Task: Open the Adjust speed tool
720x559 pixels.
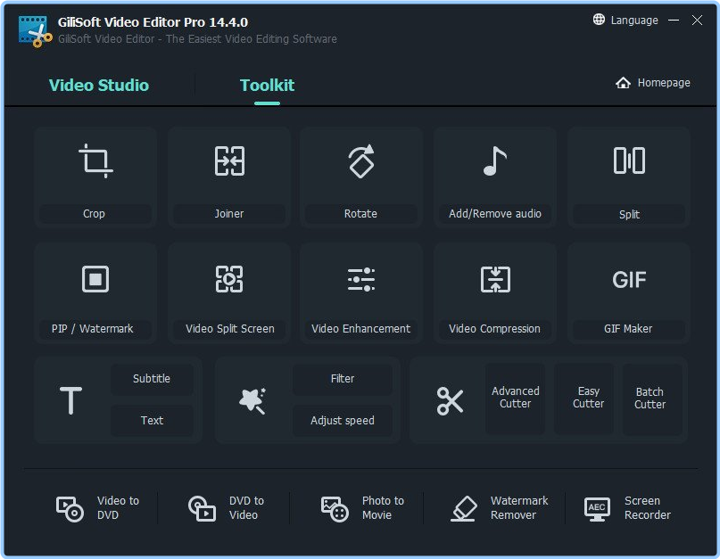Action: [x=343, y=421]
